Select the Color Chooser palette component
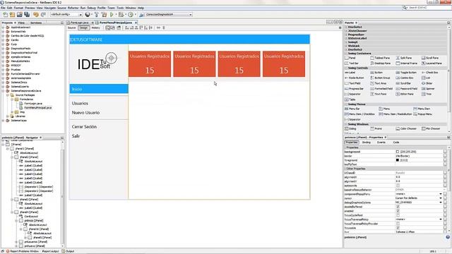The image size is (452, 254). 405,128
